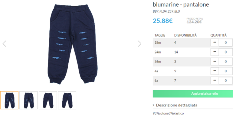
Task: Show the previous product image arrow
Action: [5, 44]
